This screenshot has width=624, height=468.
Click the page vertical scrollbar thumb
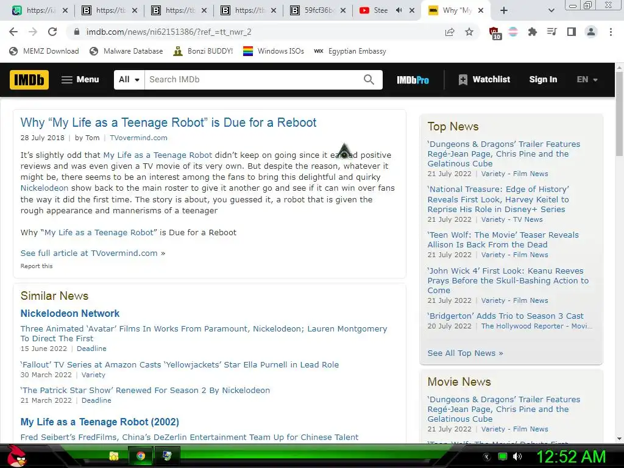pyautogui.click(x=619, y=113)
